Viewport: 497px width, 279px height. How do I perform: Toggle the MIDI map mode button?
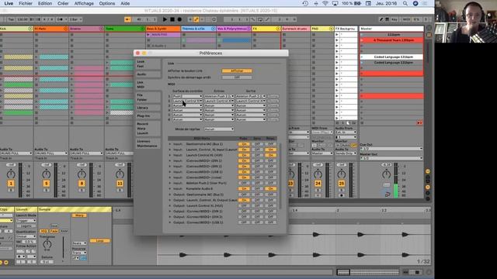click(405, 19)
